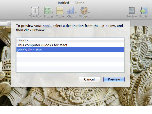Open the Widgets box icon

tap(84, 10)
